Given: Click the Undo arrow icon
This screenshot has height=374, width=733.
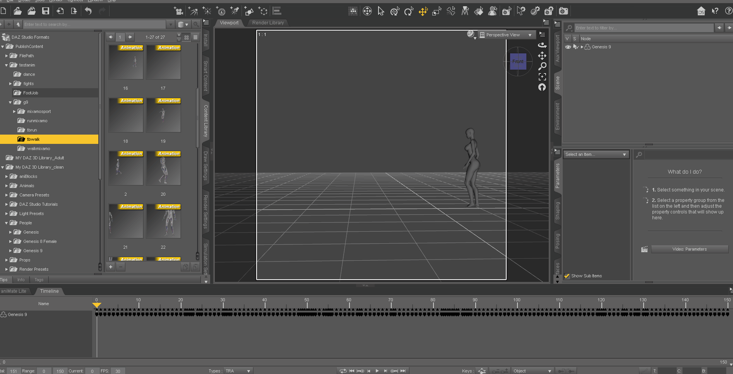Looking at the screenshot, I should tap(88, 11).
